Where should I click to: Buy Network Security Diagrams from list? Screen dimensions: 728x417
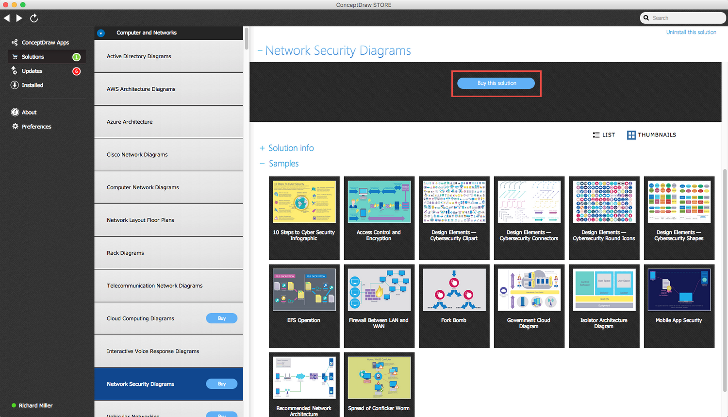(x=222, y=384)
